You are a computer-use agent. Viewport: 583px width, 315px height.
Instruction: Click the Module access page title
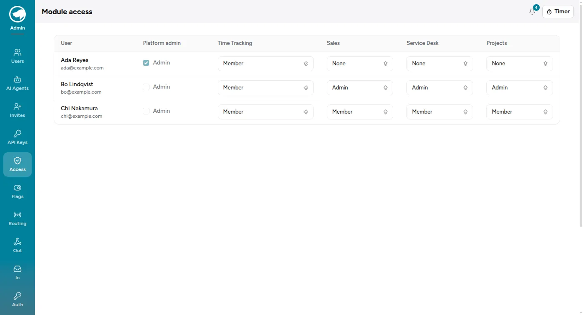[x=67, y=12]
